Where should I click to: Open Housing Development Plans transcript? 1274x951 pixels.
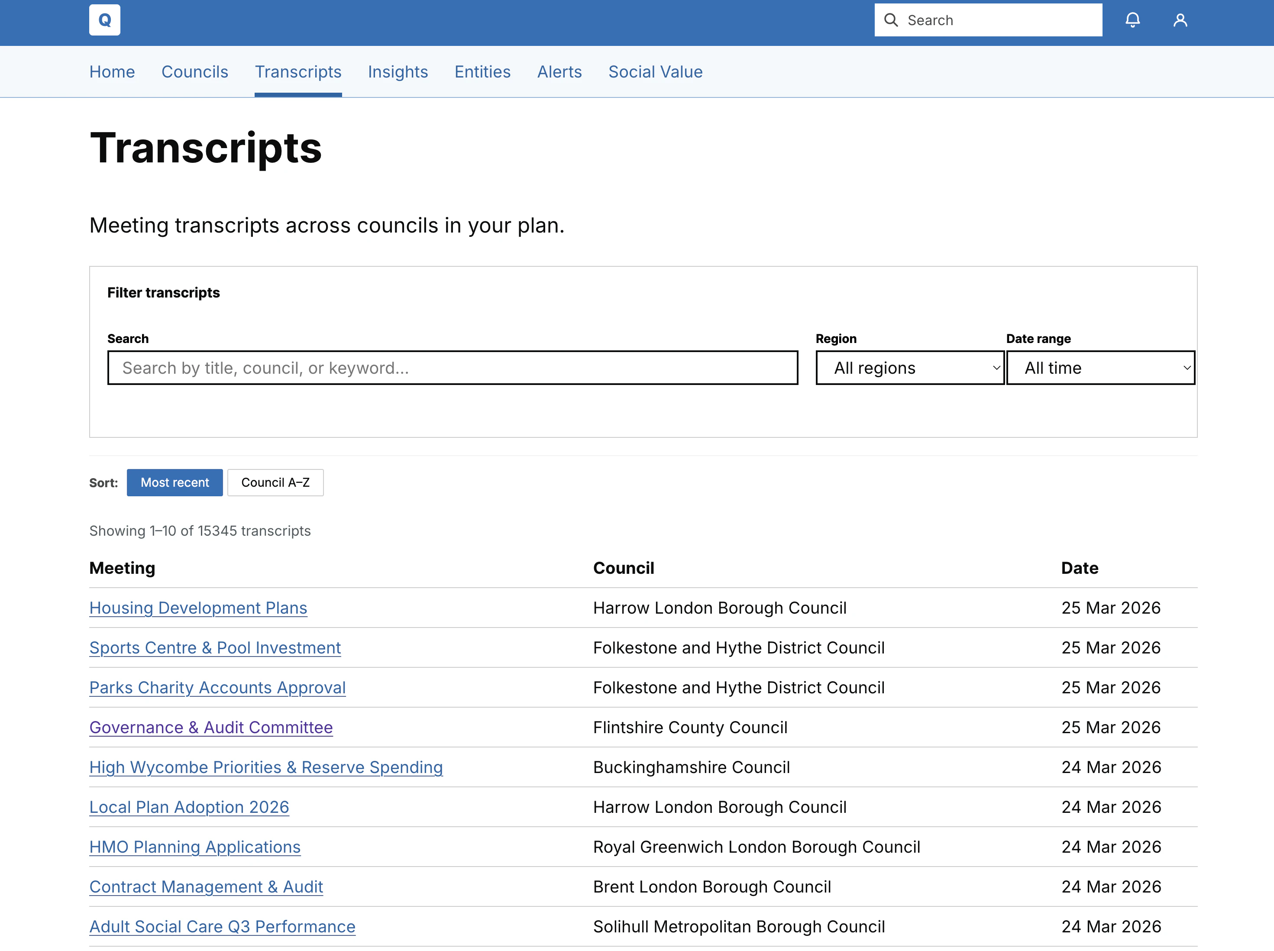[x=198, y=608]
